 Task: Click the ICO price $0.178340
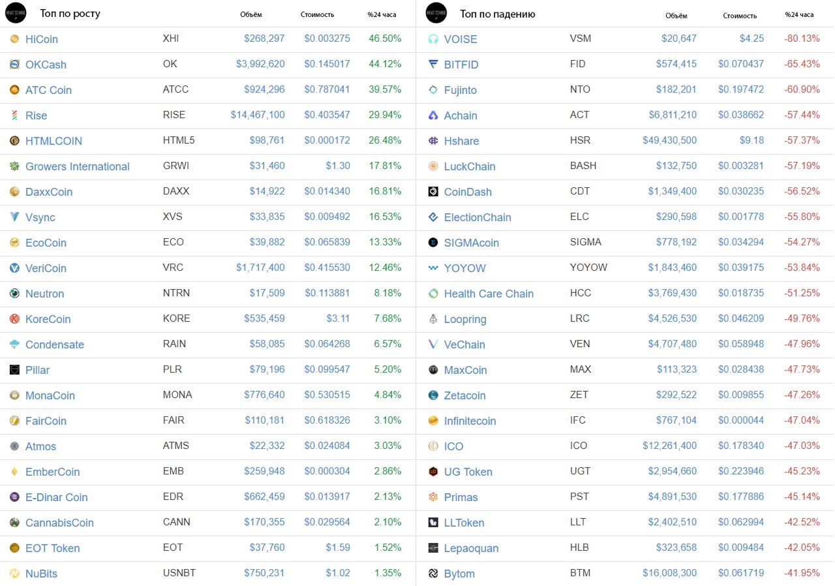tap(741, 446)
